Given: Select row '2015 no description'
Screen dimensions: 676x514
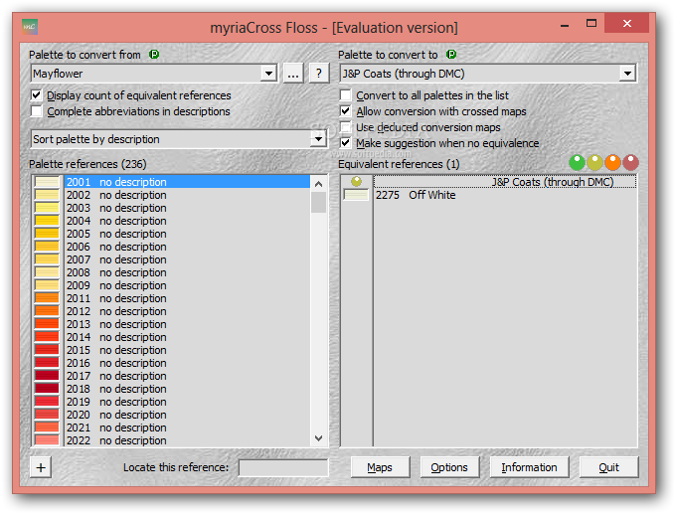Looking at the screenshot, I should click(187, 350).
